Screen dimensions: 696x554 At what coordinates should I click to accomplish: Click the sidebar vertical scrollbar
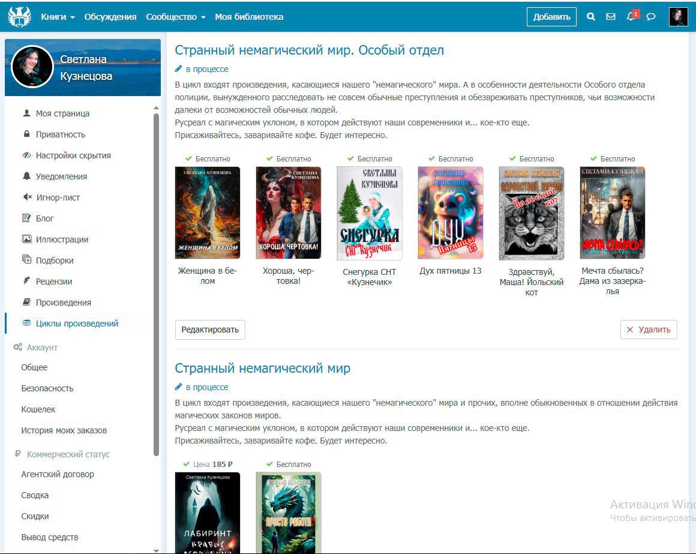pyautogui.click(x=157, y=282)
